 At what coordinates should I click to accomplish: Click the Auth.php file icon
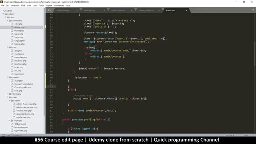12,80
